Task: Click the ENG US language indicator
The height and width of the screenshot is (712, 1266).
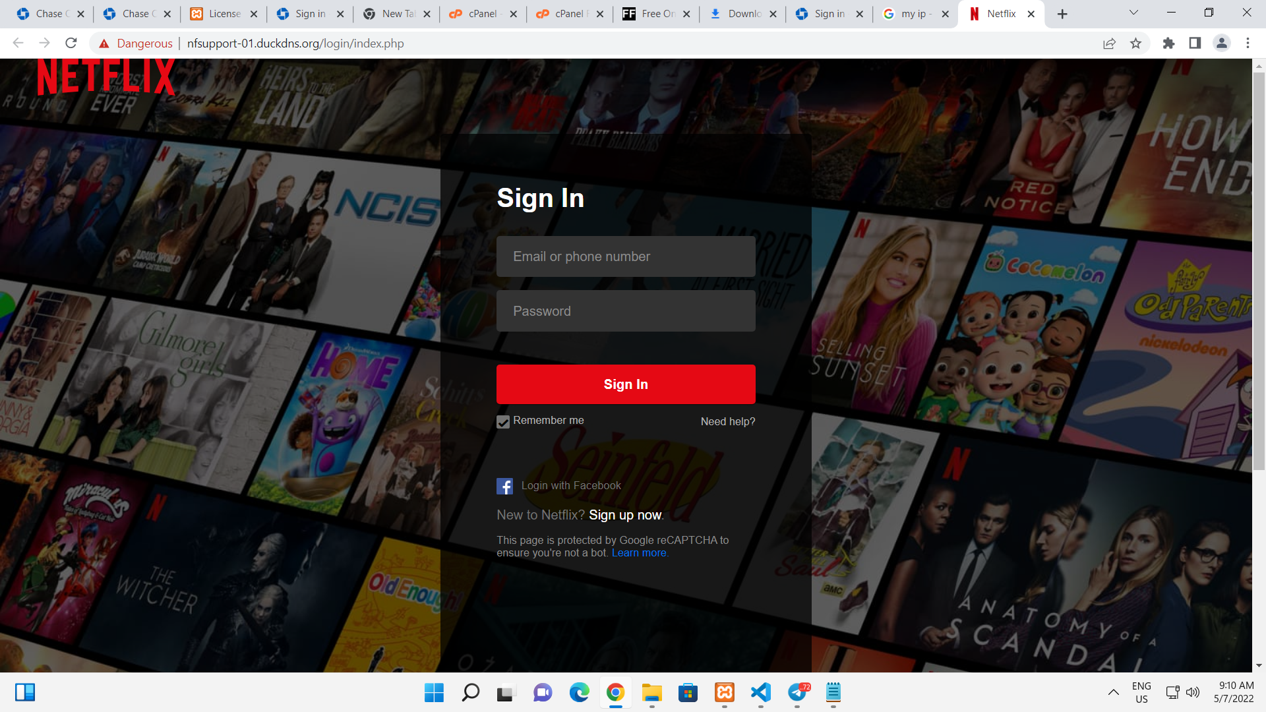Action: point(1141,693)
